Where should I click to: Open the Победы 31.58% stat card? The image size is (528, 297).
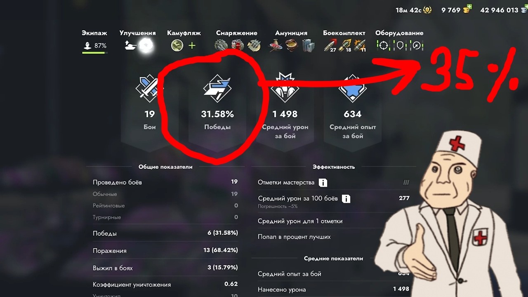coord(217,108)
